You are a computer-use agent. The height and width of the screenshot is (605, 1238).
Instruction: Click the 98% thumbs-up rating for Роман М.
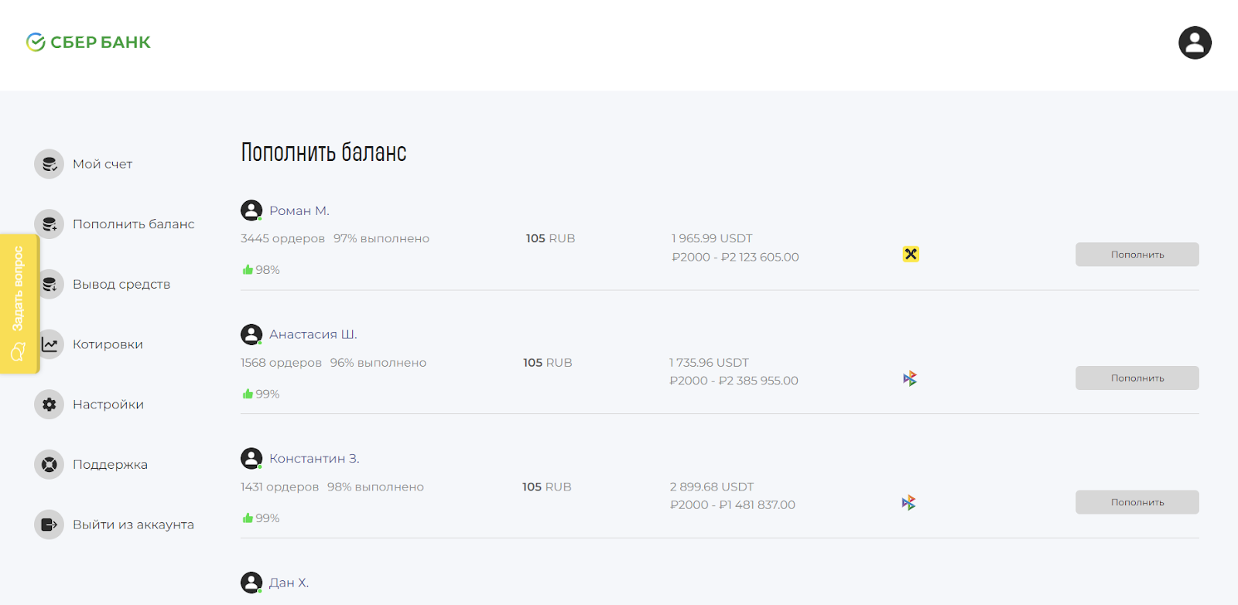261,270
